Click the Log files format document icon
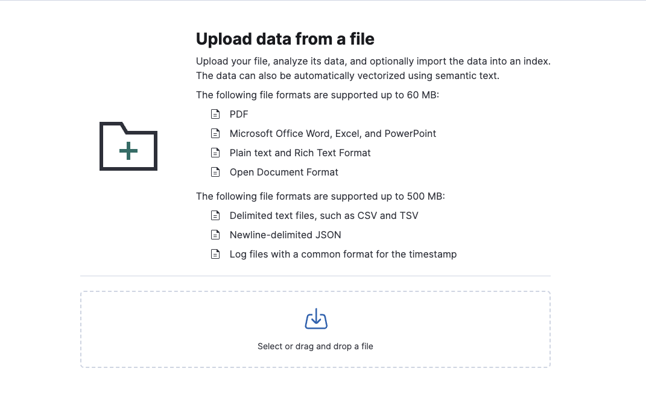This screenshot has height=415, width=646. click(x=215, y=254)
